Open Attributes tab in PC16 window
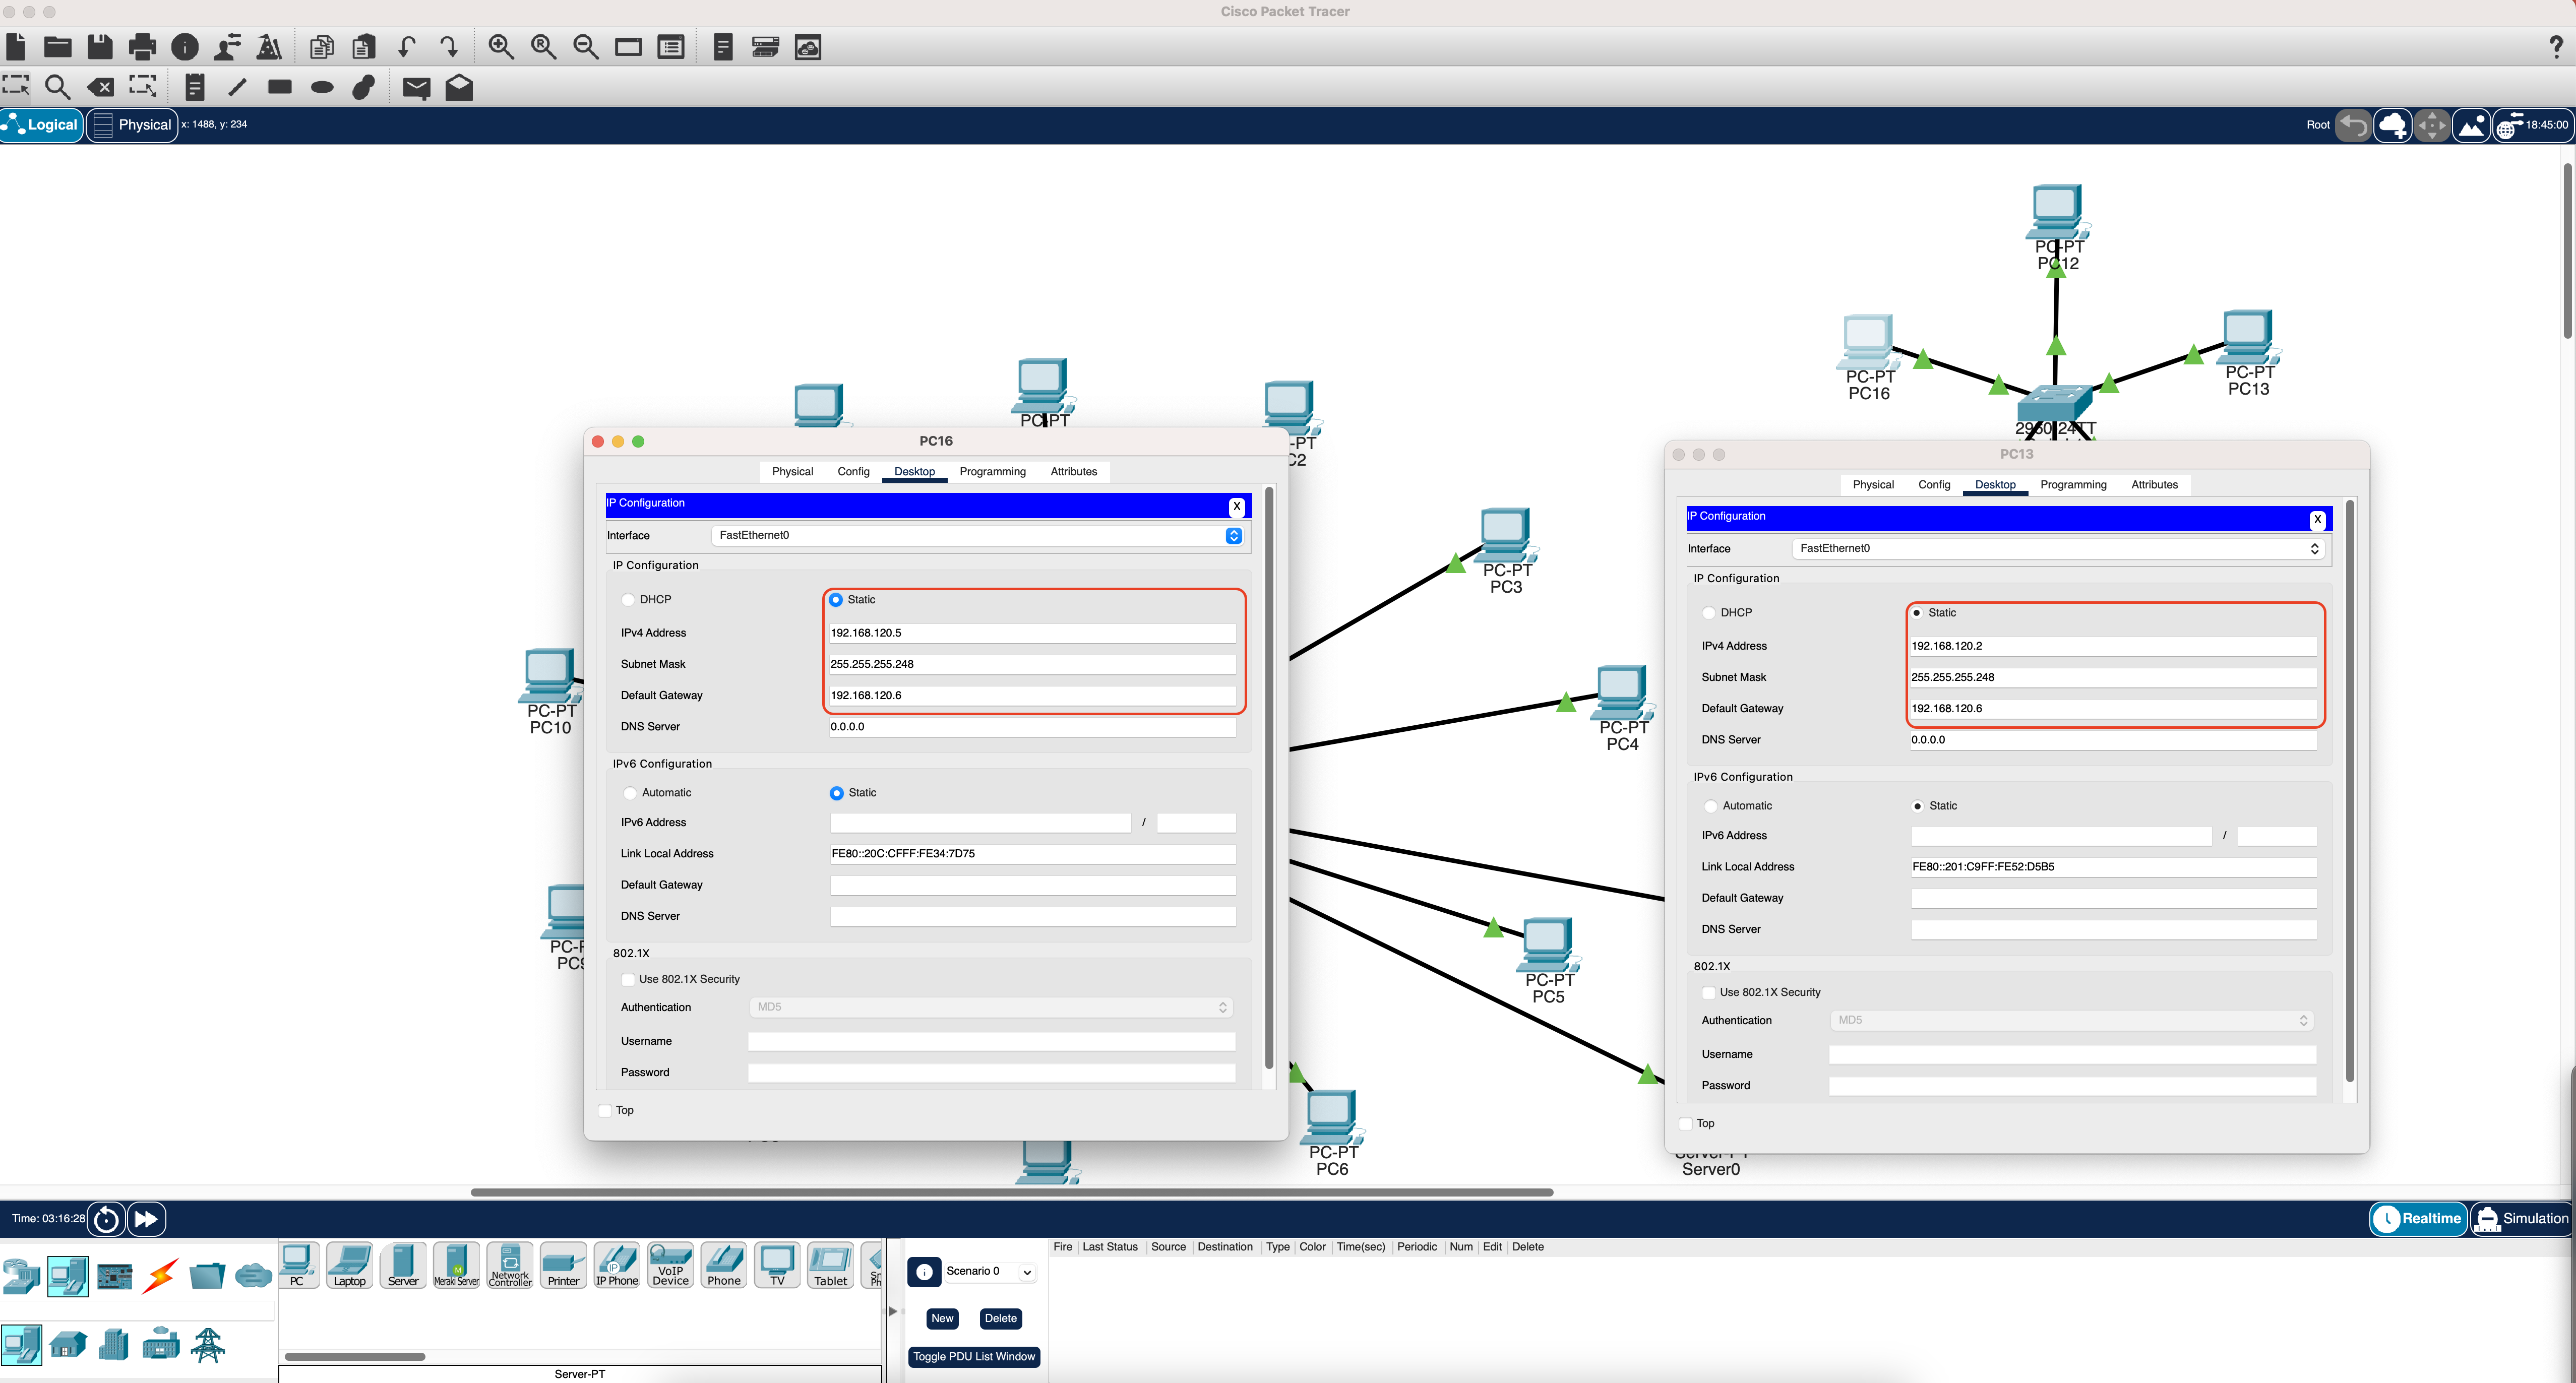The image size is (2576, 1383). [x=1073, y=472]
